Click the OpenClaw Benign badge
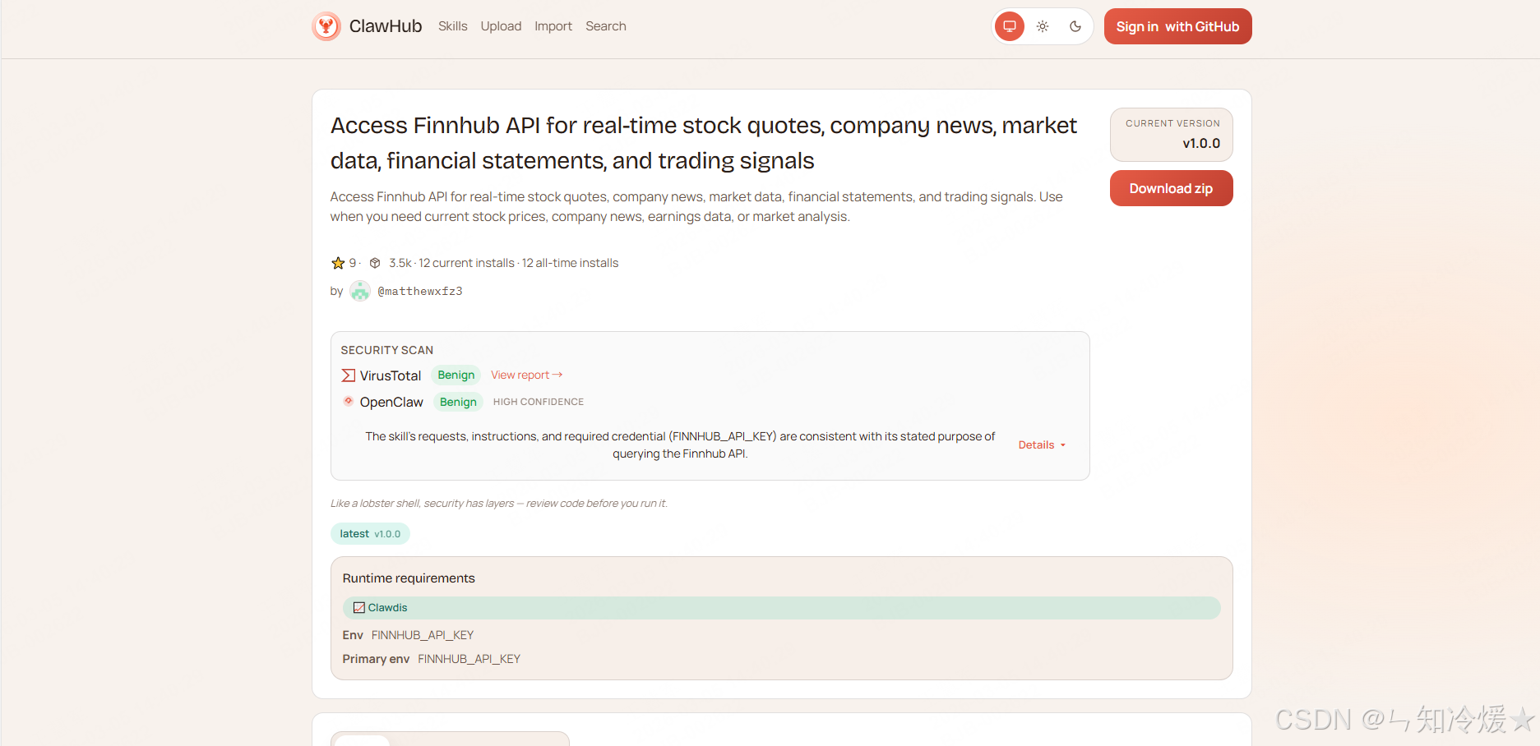Image resolution: width=1540 pixels, height=746 pixels. tap(458, 402)
